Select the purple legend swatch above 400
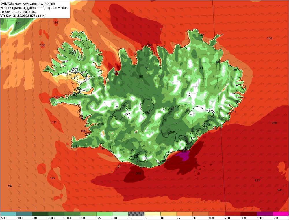This screenshot has width=289, height=220. (265, 214)
